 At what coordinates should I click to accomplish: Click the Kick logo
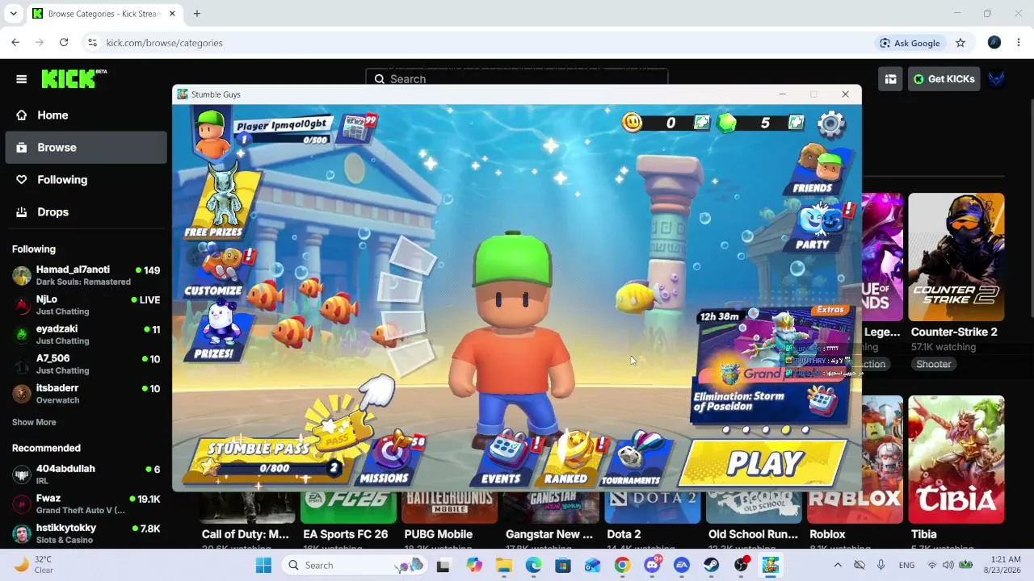(x=74, y=78)
